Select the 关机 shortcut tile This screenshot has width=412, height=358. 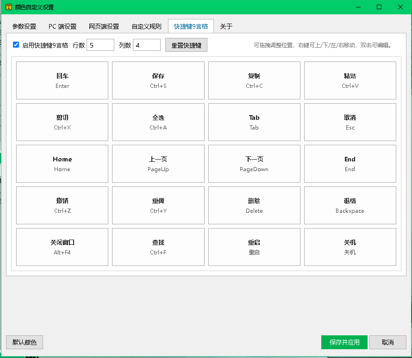(350, 247)
